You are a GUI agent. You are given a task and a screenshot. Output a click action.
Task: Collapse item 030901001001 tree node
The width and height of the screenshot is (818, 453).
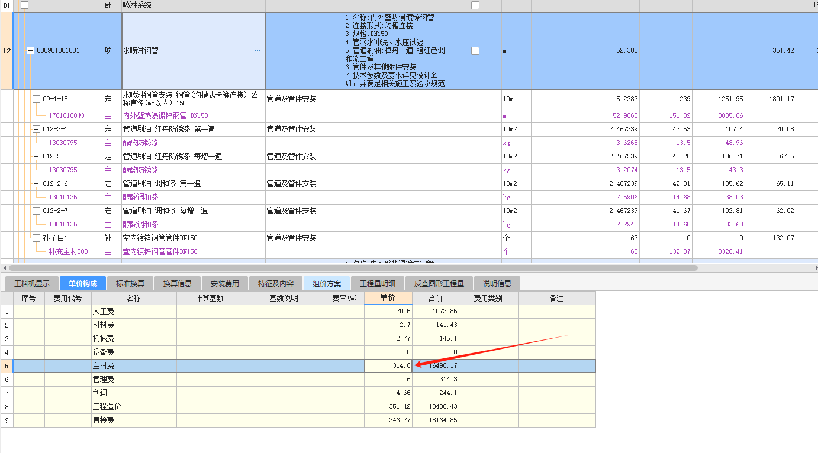pyautogui.click(x=31, y=51)
